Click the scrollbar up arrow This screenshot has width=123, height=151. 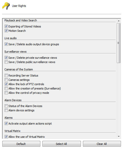coord(119,21)
